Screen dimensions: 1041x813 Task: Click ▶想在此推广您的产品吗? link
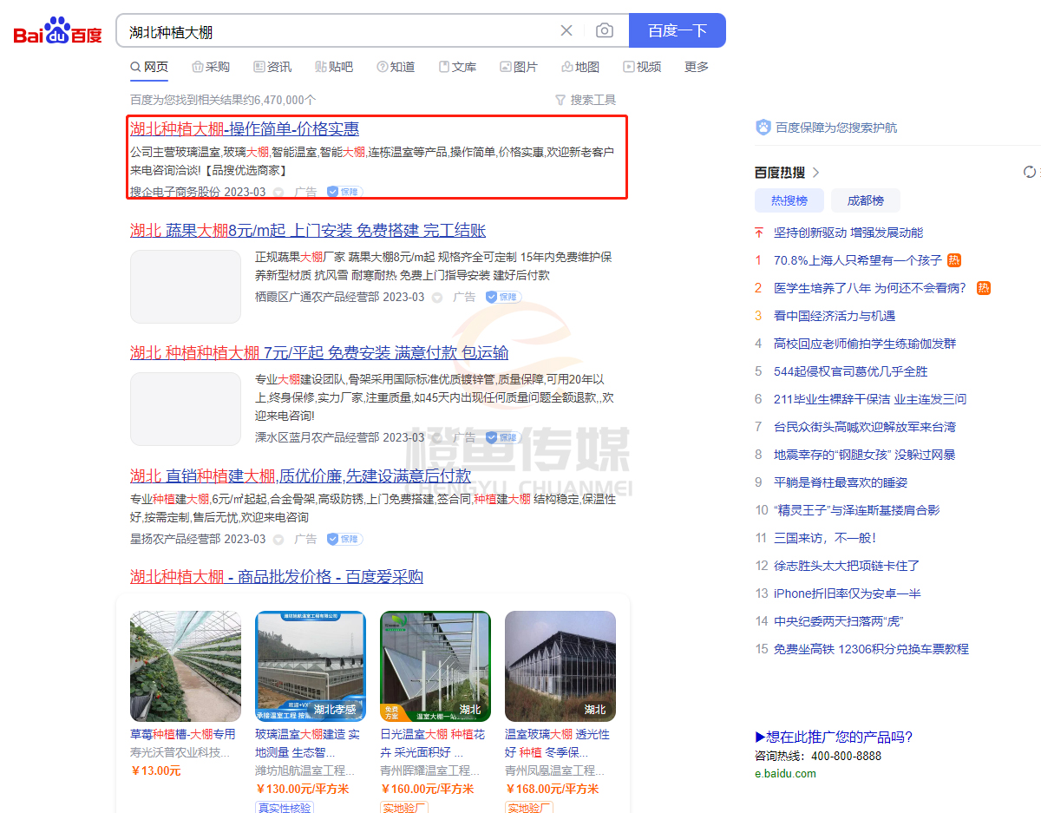pyautogui.click(x=834, y=738)
